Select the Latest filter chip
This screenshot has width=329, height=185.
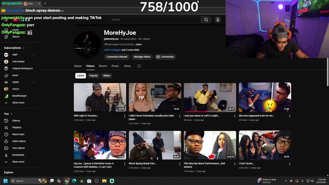[x=80, y=76]
